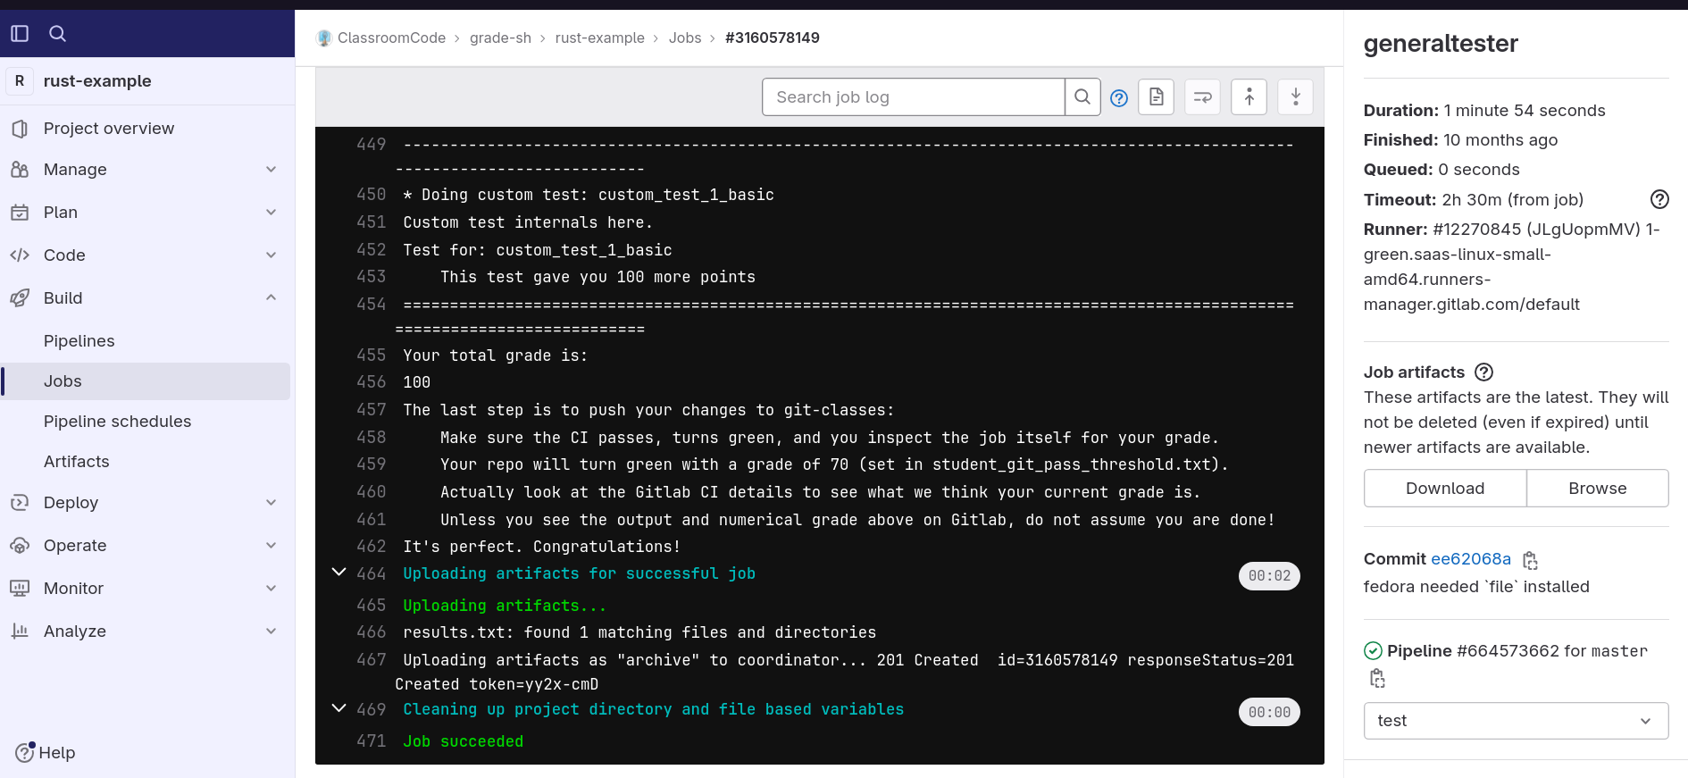Open Pipelines in the sidebar

pyautogui.click(x=79, y=341)
